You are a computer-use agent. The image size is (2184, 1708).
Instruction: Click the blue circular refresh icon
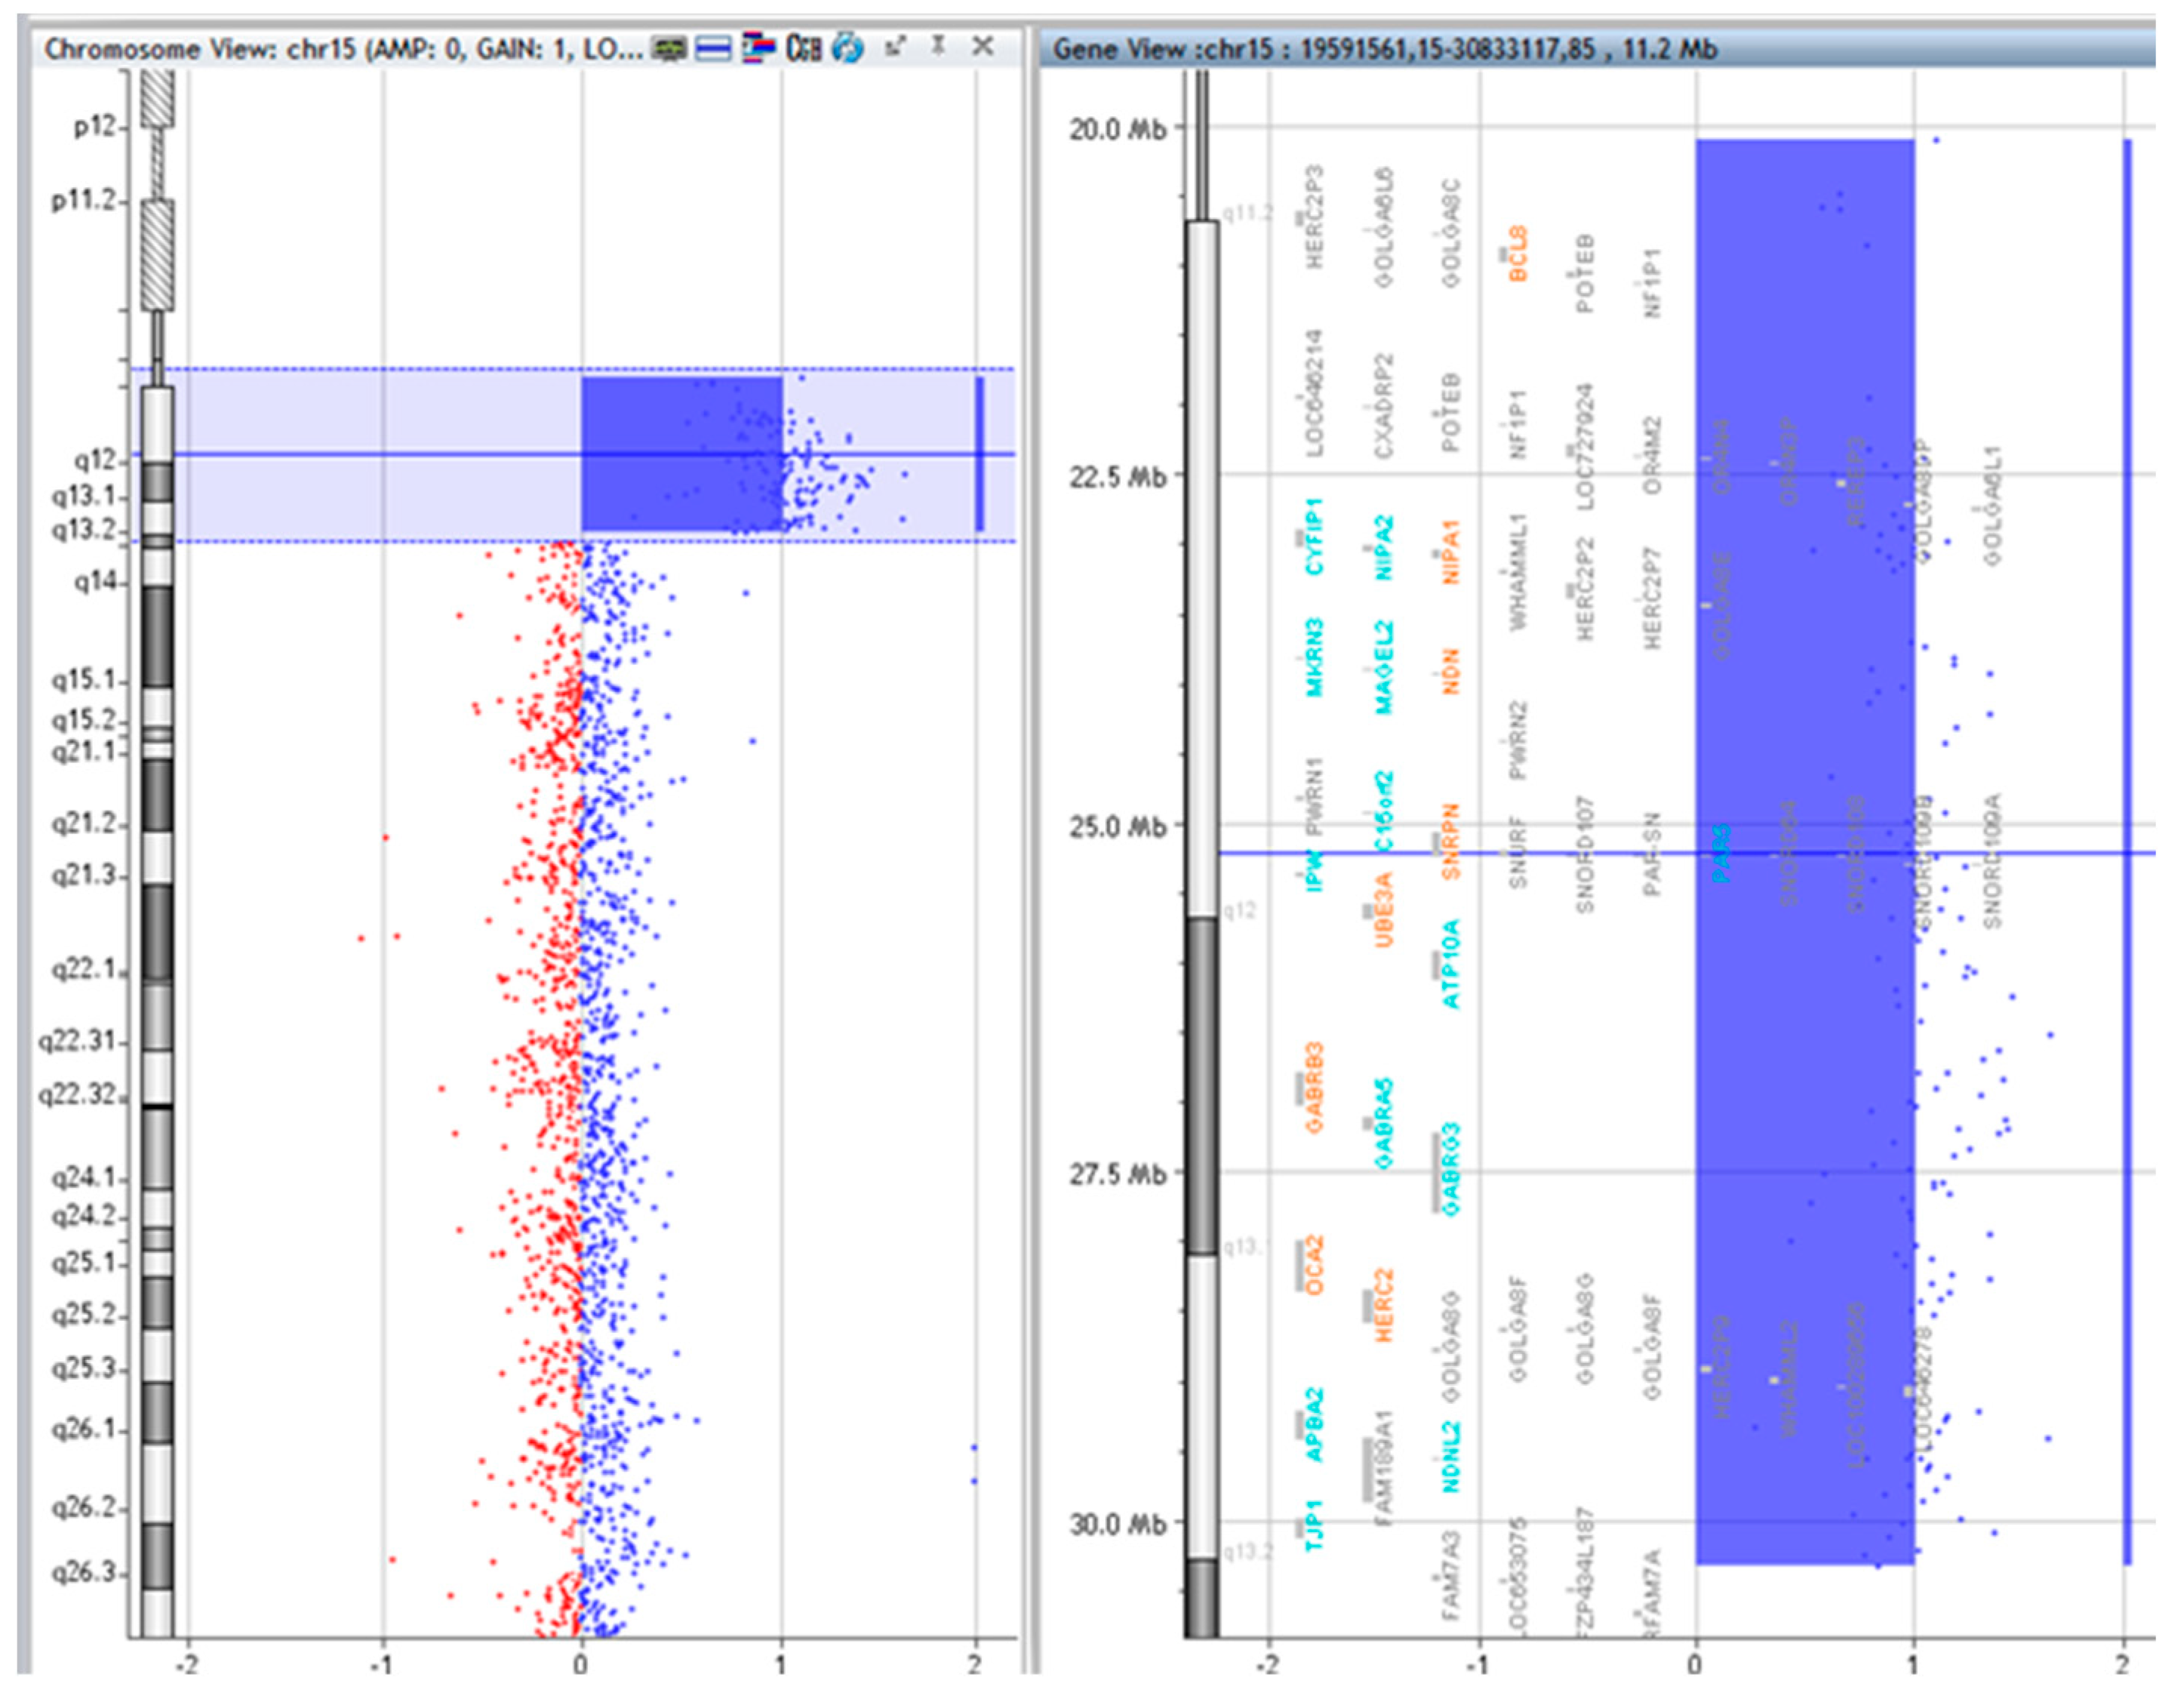pyautogui.click(x=848, y=48)
